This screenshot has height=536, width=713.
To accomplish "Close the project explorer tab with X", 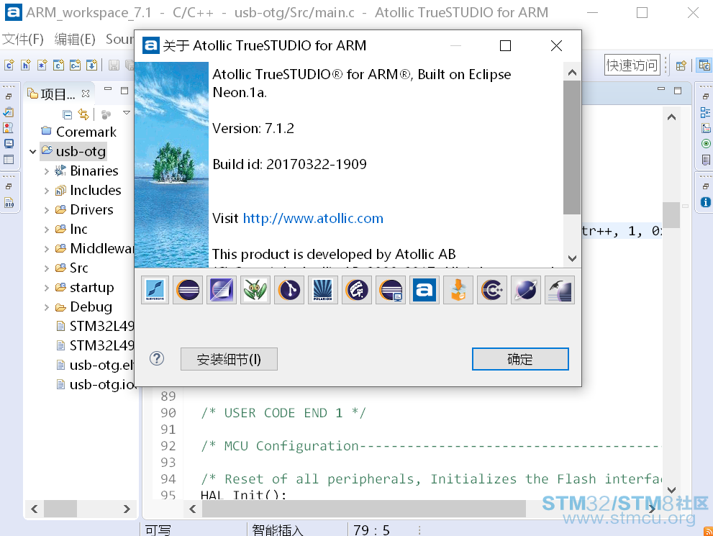I will (86, 94).
